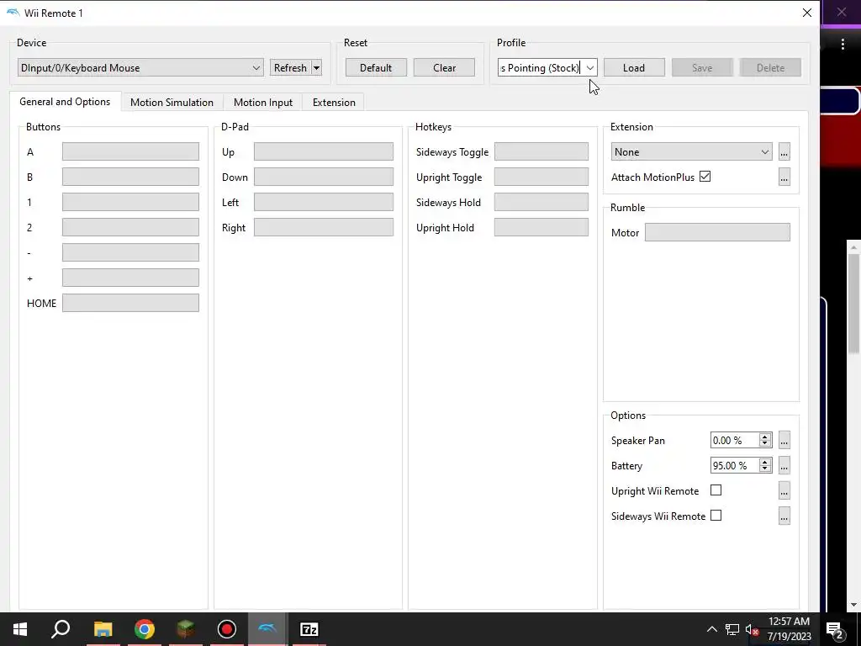Click the red record icon in taskbar
The image size is (861, 646).
click(x=227, y=629)
